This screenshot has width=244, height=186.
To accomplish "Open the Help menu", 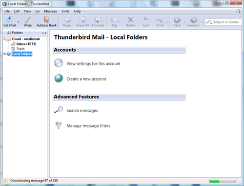I will (x=77, y=11).
